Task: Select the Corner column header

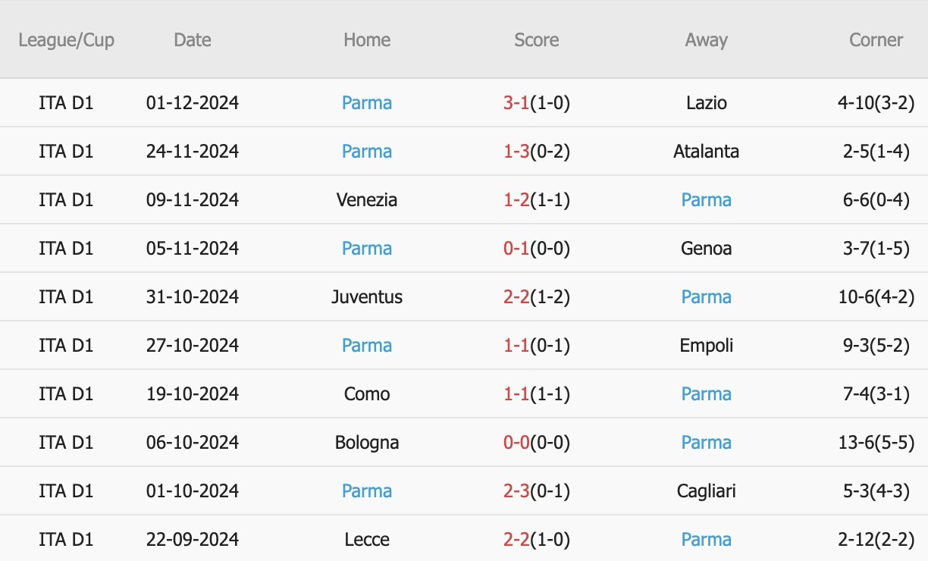Action: click(876, 39)
